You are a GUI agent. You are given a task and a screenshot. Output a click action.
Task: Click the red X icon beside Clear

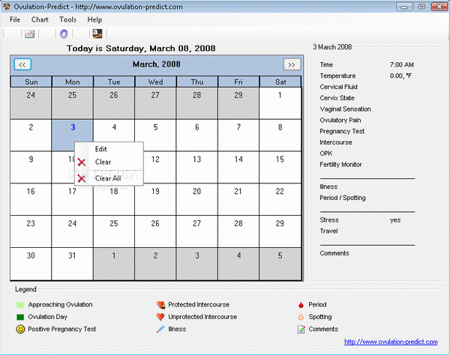(x=82, y=163)
